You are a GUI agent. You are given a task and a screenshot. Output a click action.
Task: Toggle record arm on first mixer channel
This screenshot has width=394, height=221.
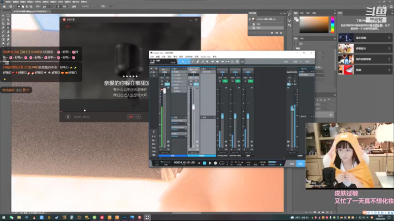point(162,84)
